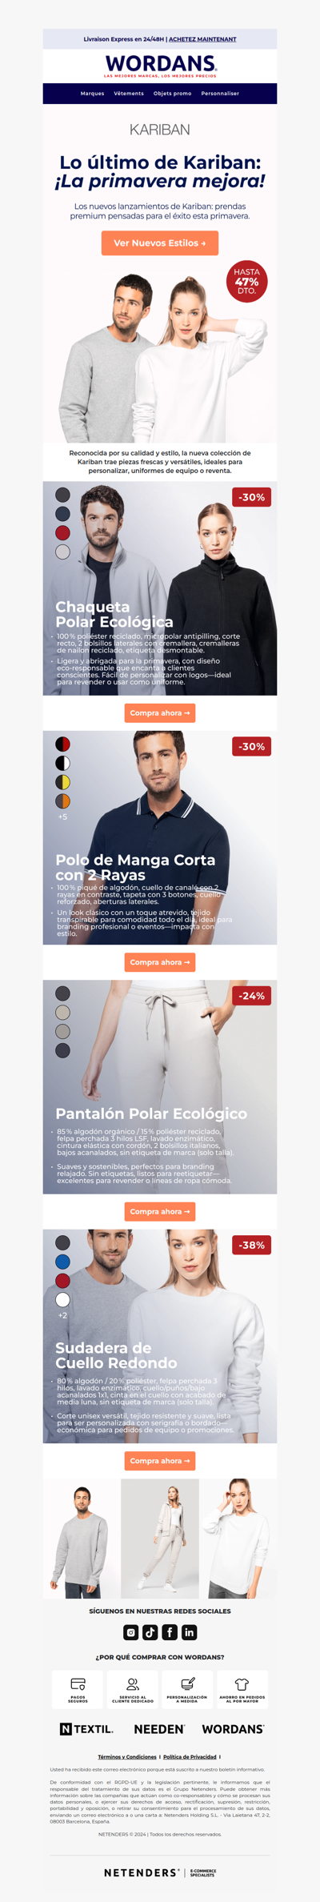Viewport: 320px width, 1902px height.
Task: Pick the yellow-black swatch on the Polo
Action: [x=62, y=782]
